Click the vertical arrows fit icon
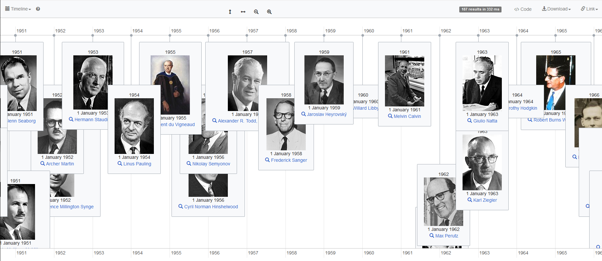This screenshot has width=602, height=261. [x=230, y=12]
